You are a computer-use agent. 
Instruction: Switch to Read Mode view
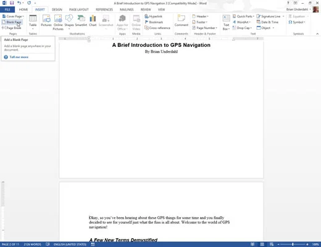coord(252,245)
